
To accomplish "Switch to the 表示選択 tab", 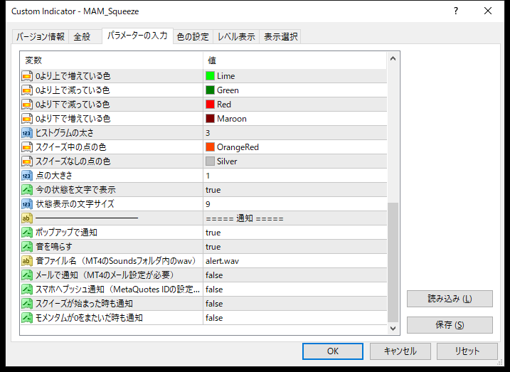I will pyautogui.click(x=280, y=36).
